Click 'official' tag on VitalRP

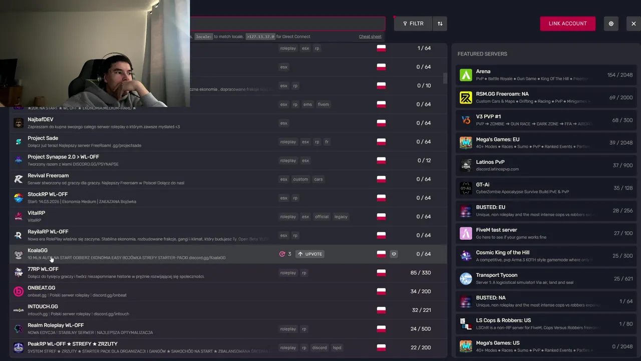coord(322,217)
